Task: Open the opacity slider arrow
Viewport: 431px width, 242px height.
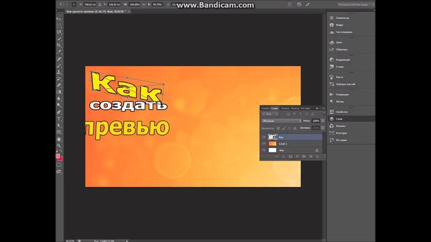Action: click(323, 121)
